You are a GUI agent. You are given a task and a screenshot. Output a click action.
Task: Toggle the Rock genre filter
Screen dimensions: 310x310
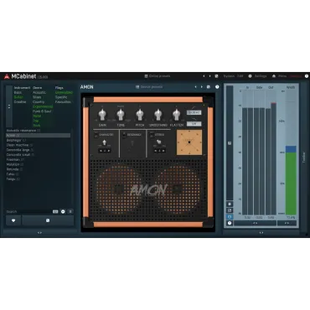(x=37, y=126)
